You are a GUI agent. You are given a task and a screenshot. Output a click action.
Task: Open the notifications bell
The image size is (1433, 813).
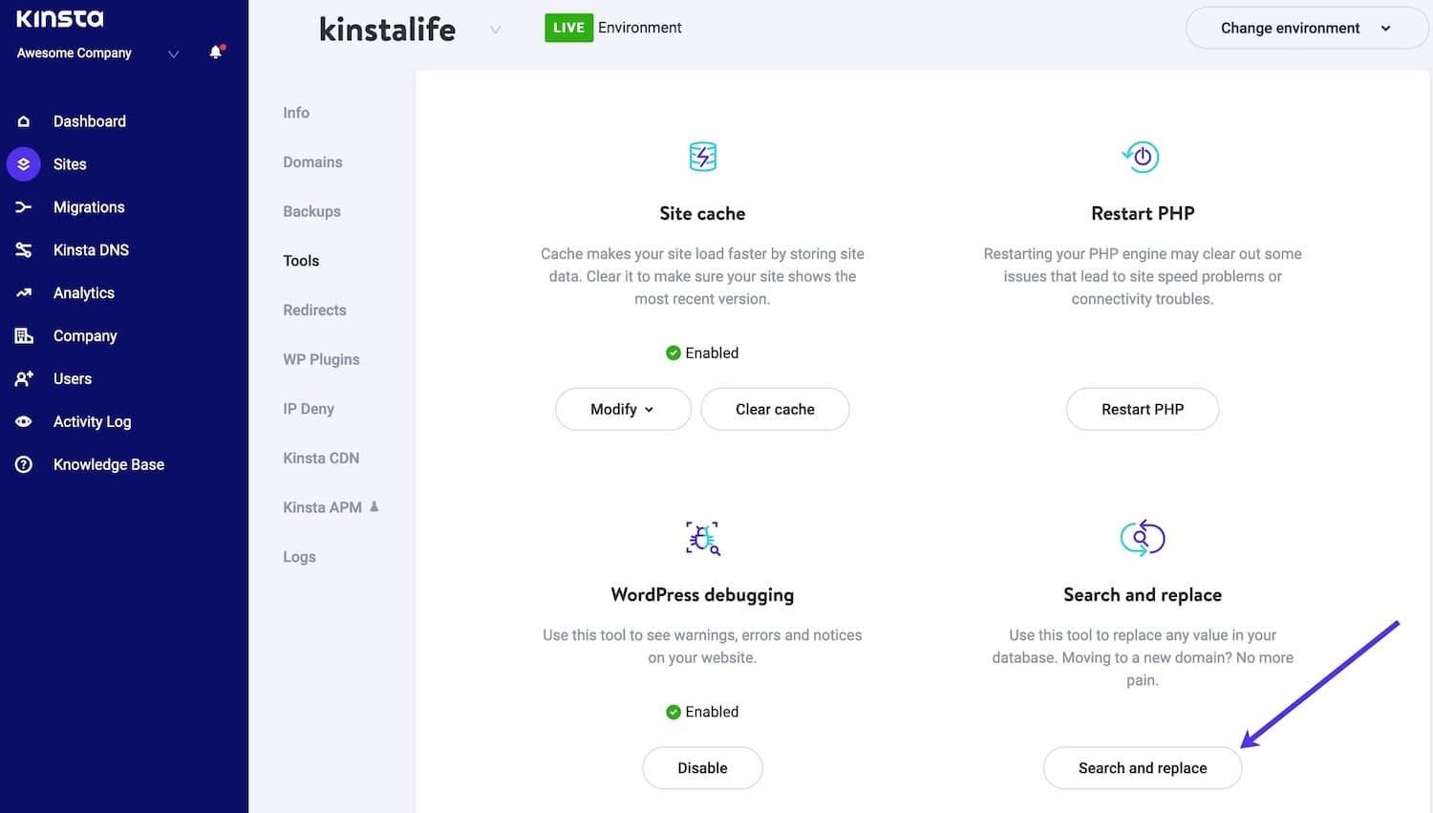[216, 53]
